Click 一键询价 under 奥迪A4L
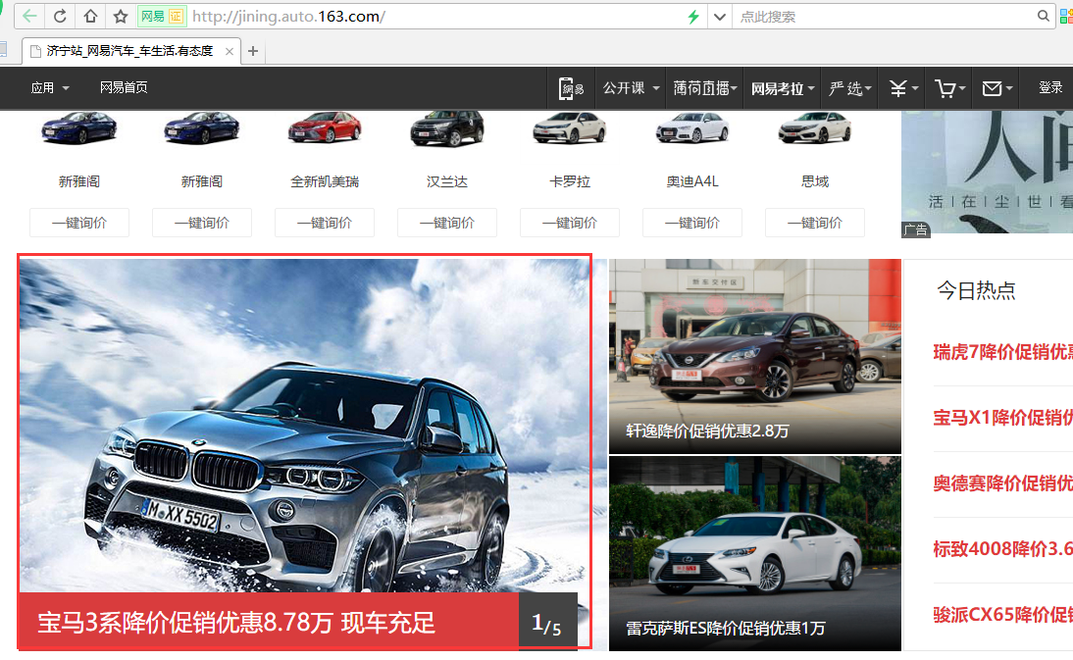The height and width of the screenshot is (660, 1073). point(691,223)
